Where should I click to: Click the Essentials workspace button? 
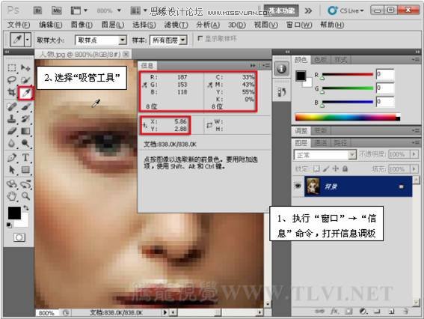(x=281, y=10)
